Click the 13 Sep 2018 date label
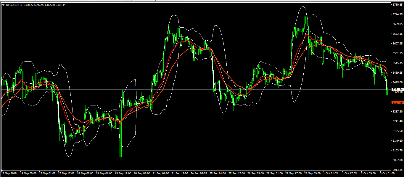Screen dimensions: 404x177 pyautogui.click(x=9, y=174)
